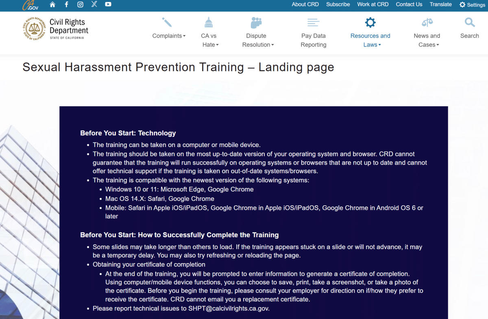Click the Civil Rights Department seal logo
The image size is (488, 319).
[34, 29]
